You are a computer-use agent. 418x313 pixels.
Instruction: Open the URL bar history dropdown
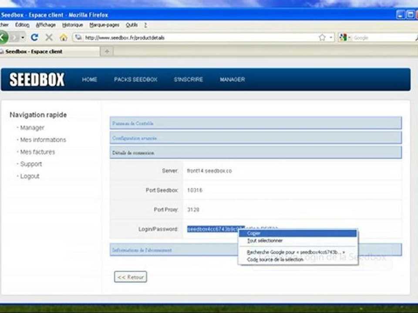331,37
